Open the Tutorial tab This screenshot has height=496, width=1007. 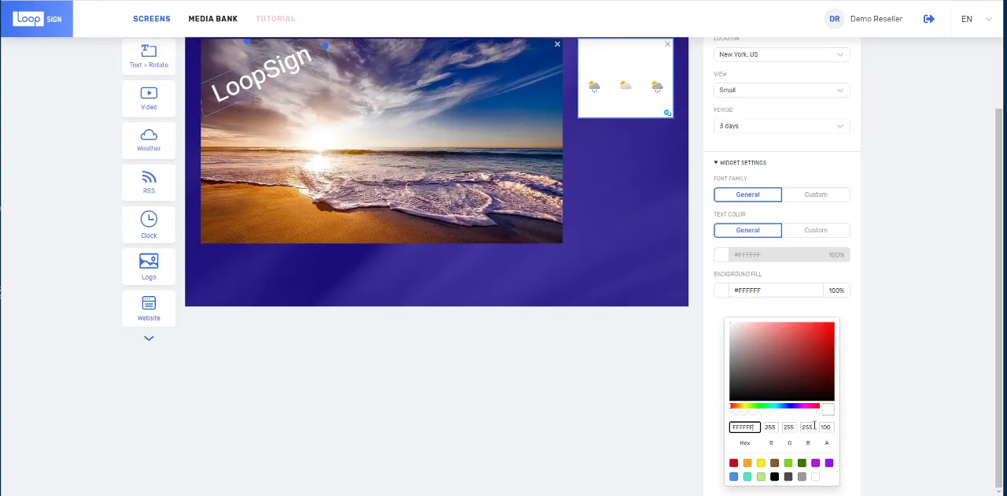(275, 19)
